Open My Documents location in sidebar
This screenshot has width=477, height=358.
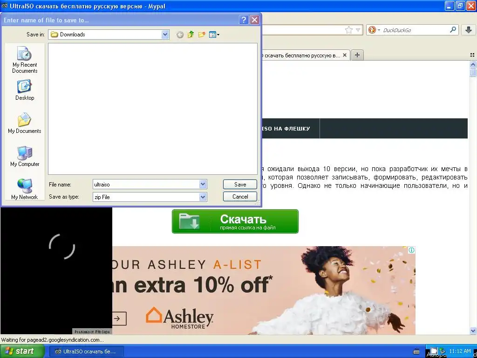click(x=25, y=123)
